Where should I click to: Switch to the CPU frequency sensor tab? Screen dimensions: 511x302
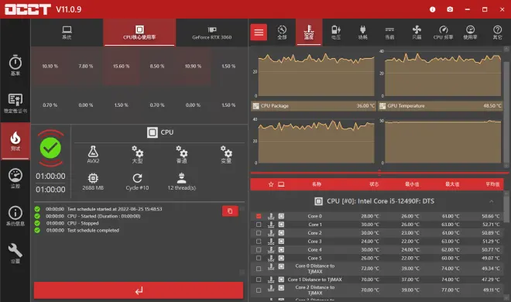[443, 33]
